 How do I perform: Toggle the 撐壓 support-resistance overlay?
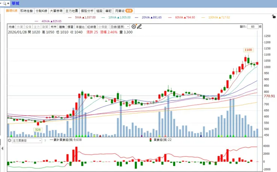70,27
